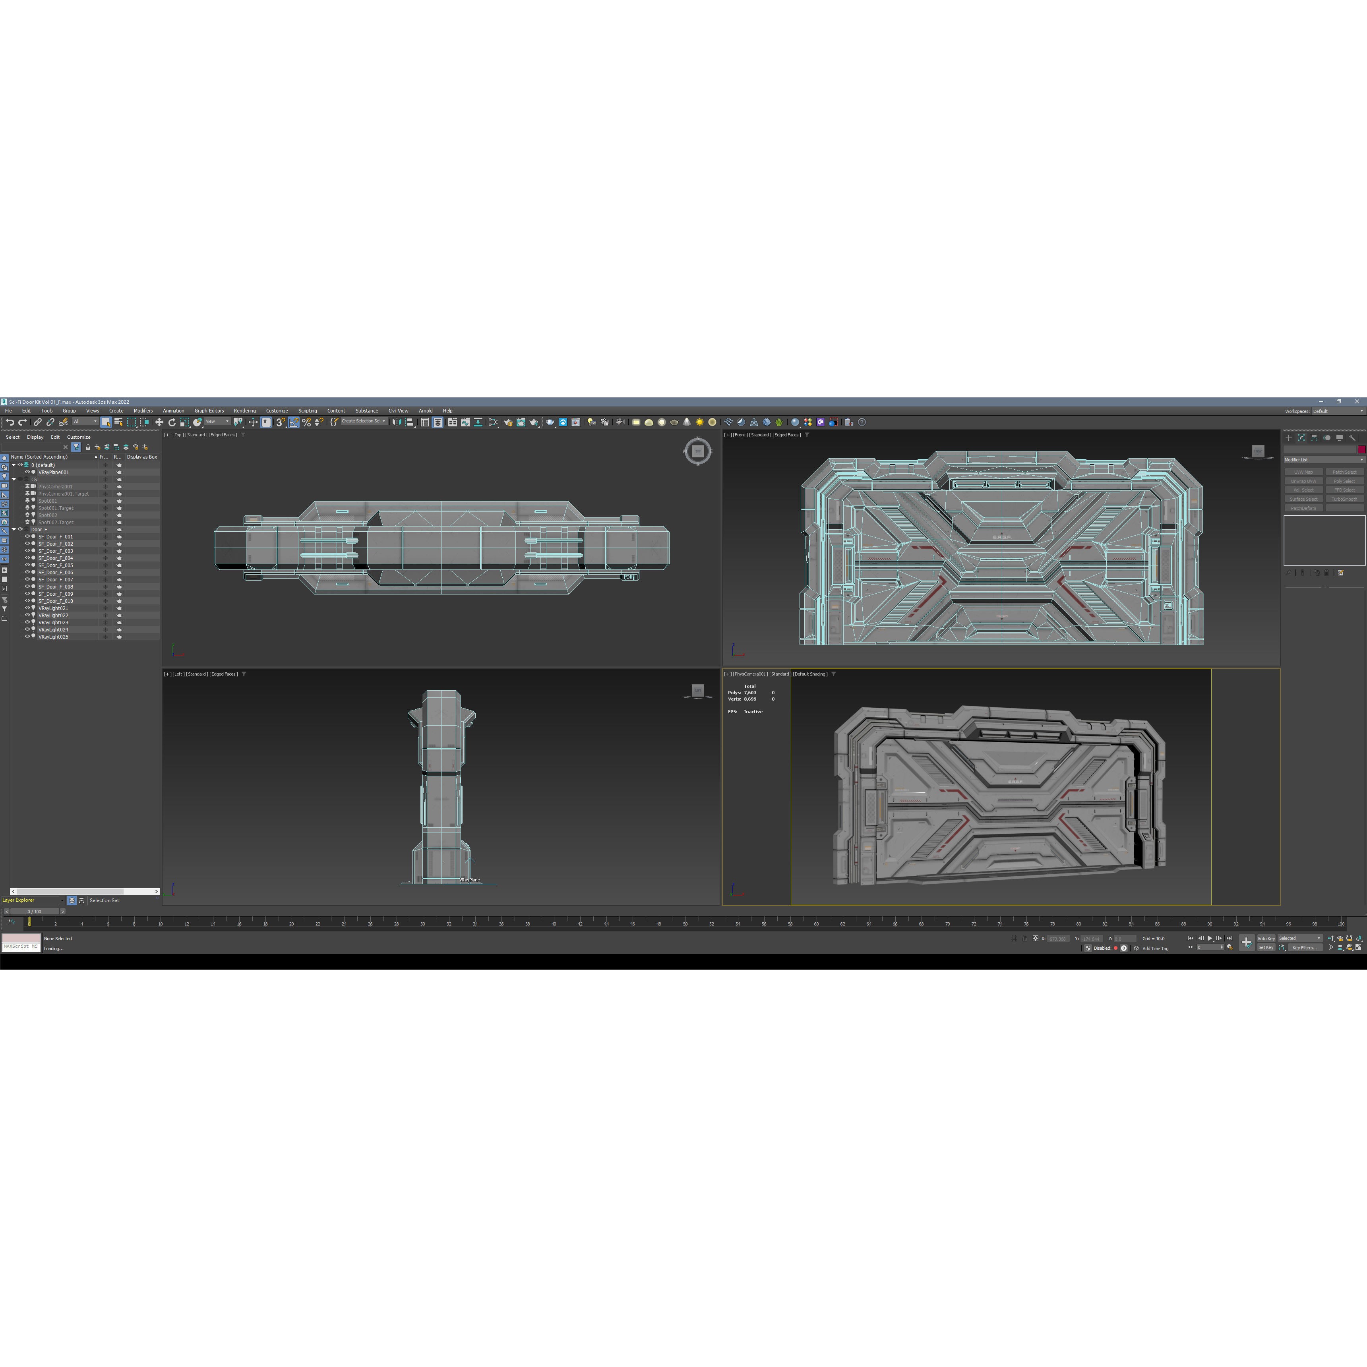
Task: Apply the TurboSmooth modifier button
Action: [1345, 499]
